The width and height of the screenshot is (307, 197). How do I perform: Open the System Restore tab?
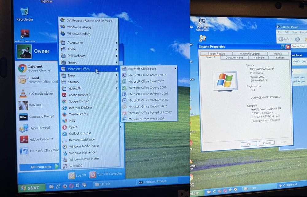[216, 53]
